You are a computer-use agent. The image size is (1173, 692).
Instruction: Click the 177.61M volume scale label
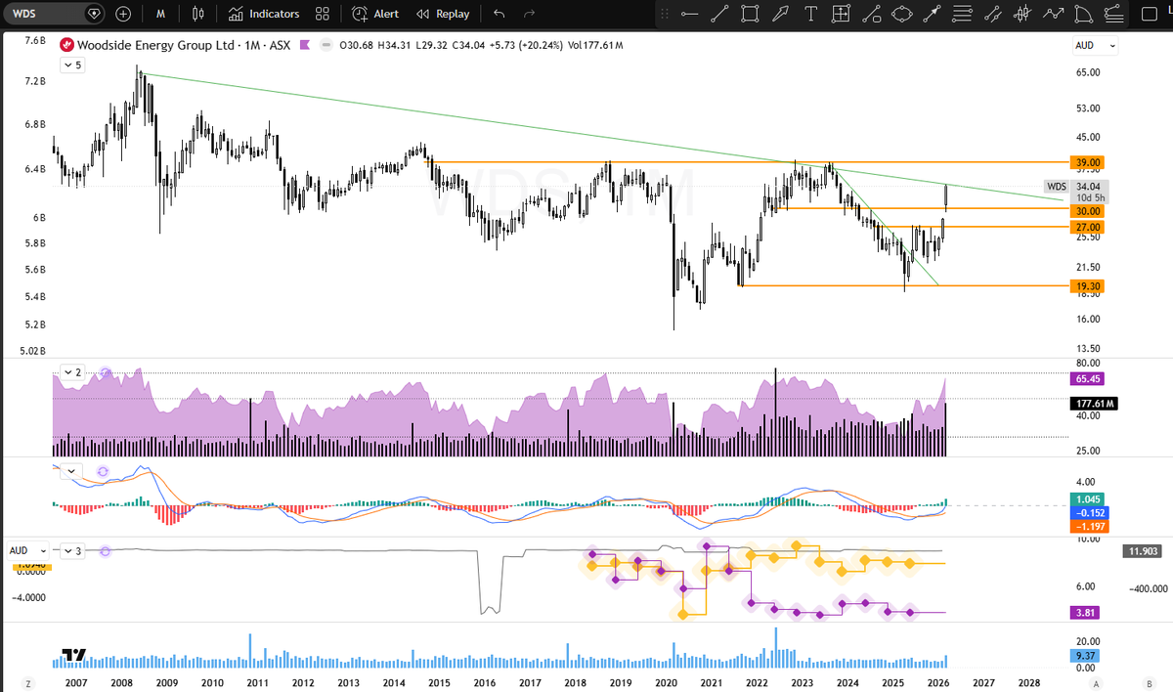point(1095,403)
